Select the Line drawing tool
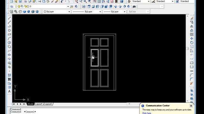Viewport: 204px width, 114px height. (9, 18)
